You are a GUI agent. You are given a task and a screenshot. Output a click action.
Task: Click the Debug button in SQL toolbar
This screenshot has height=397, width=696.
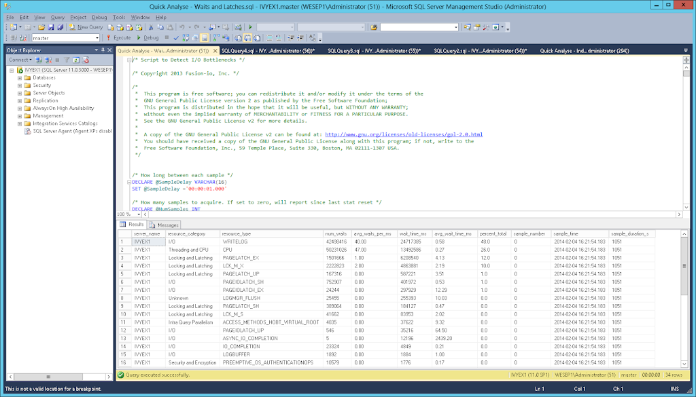click(147, 38)
